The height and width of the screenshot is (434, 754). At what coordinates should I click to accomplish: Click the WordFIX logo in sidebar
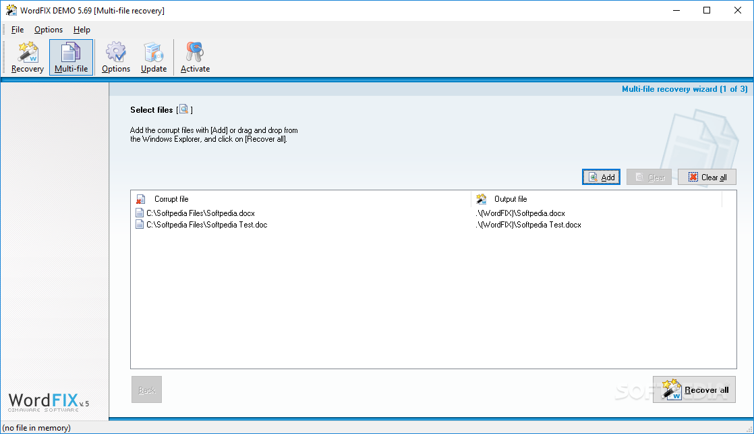click(49, 402)
